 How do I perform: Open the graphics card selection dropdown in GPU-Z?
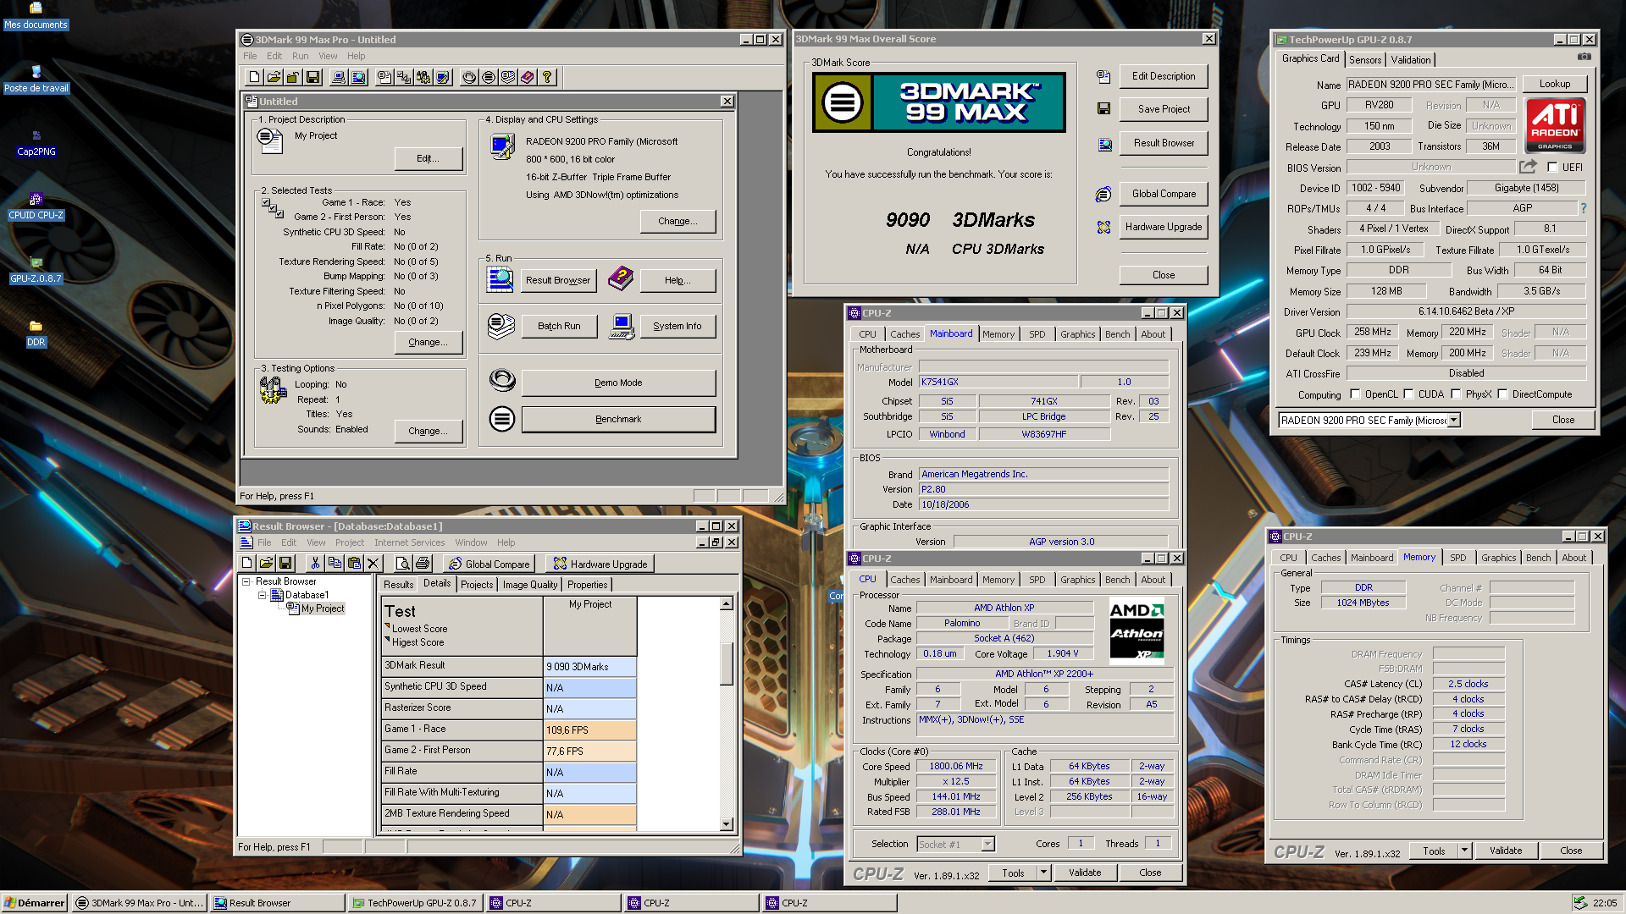click(1453, 421)
